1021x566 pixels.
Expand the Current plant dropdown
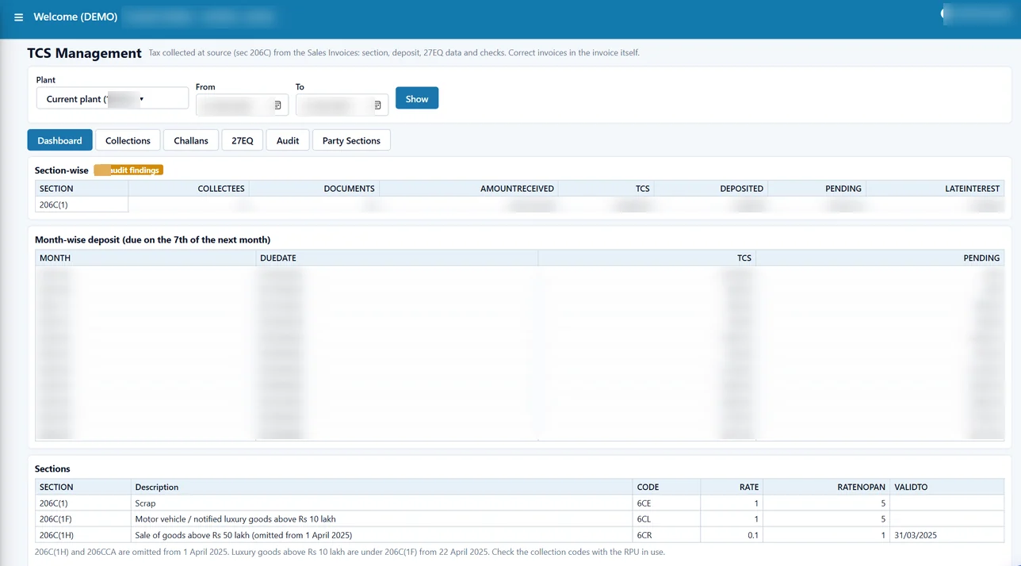pyautogui.click(x=113, y=99)
